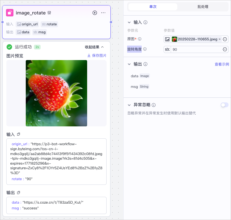Image resolution: width=231 pixels, height=220 pixels.
Task: Open variable reference picker for 原图
Action: 225,39
